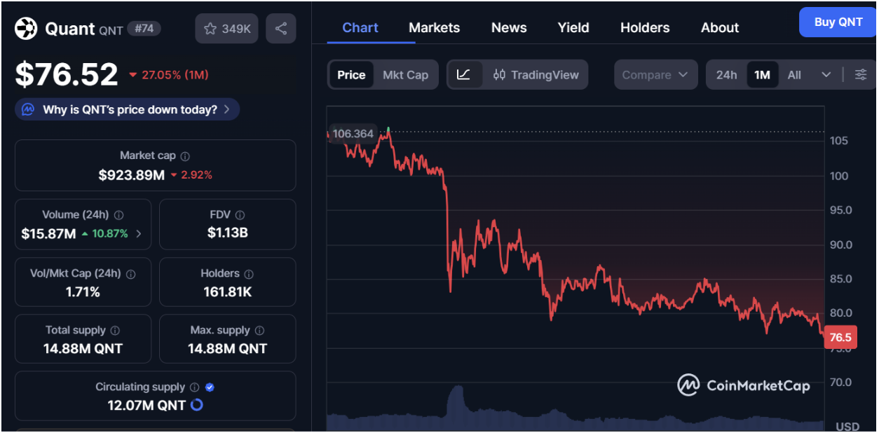Image resolution: width=879 pixels, height=433 pixels.
Task: Select the 24h time range
Action: [x=726, y=75]
